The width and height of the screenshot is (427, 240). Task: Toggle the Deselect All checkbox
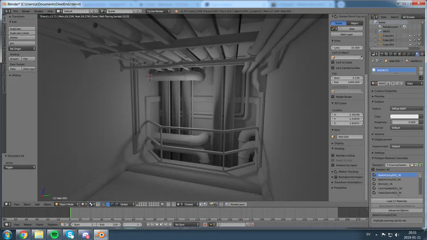[373, 169]
